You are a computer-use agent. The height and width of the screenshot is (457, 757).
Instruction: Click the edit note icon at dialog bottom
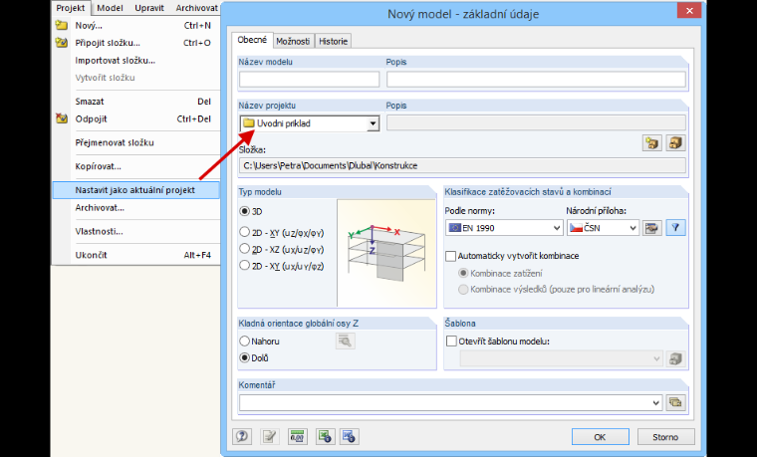coord(270,437)
